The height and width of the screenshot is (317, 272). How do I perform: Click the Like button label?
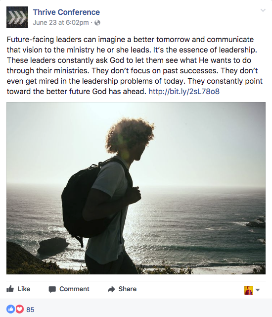(24, 289)
